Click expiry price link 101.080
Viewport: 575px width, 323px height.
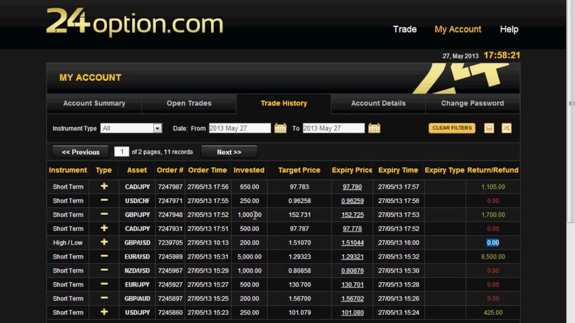352,312
